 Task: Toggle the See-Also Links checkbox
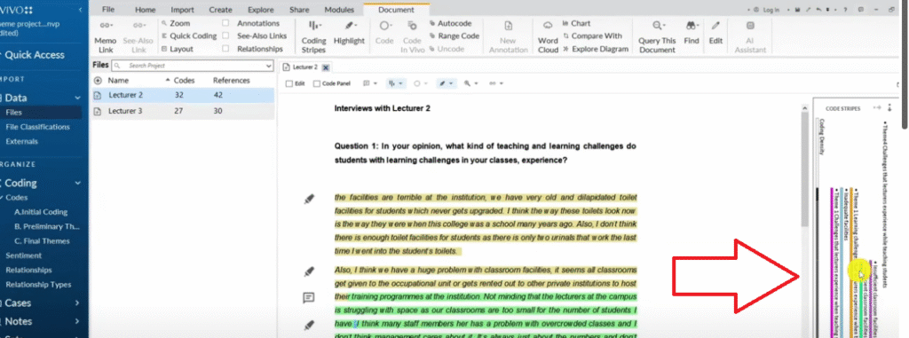click(225, 36)
